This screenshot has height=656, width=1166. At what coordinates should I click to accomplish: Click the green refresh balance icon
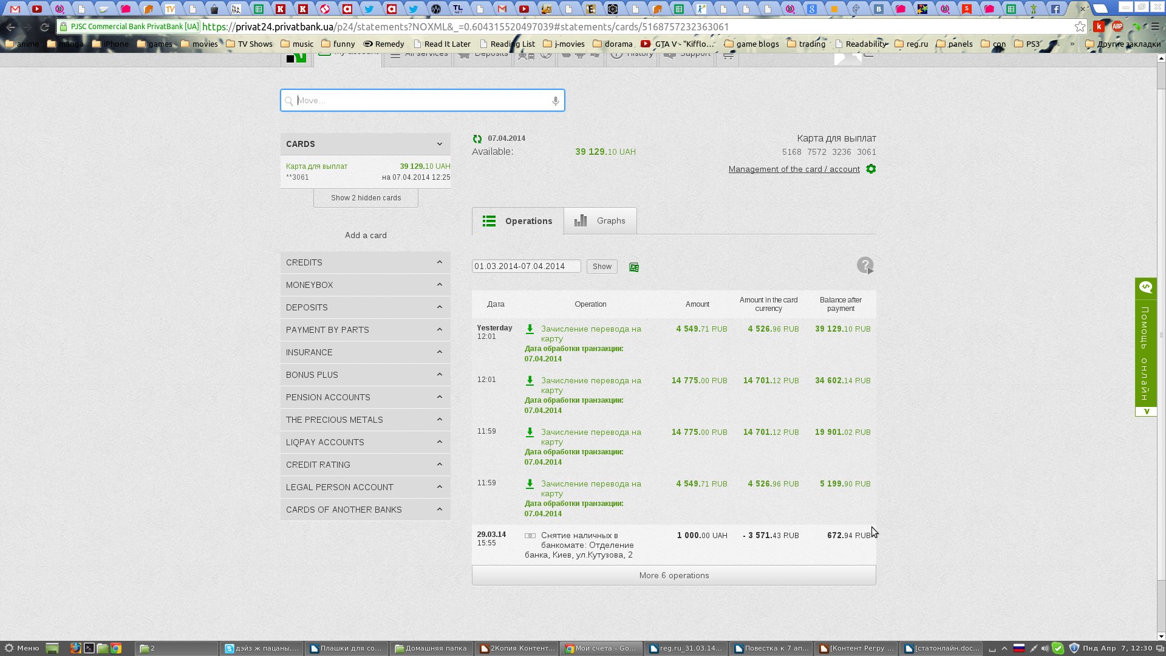pyautogui.click(x=477, y=139)
